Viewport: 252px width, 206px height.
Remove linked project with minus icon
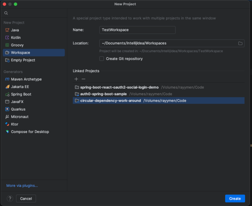[x=83, y=79]
